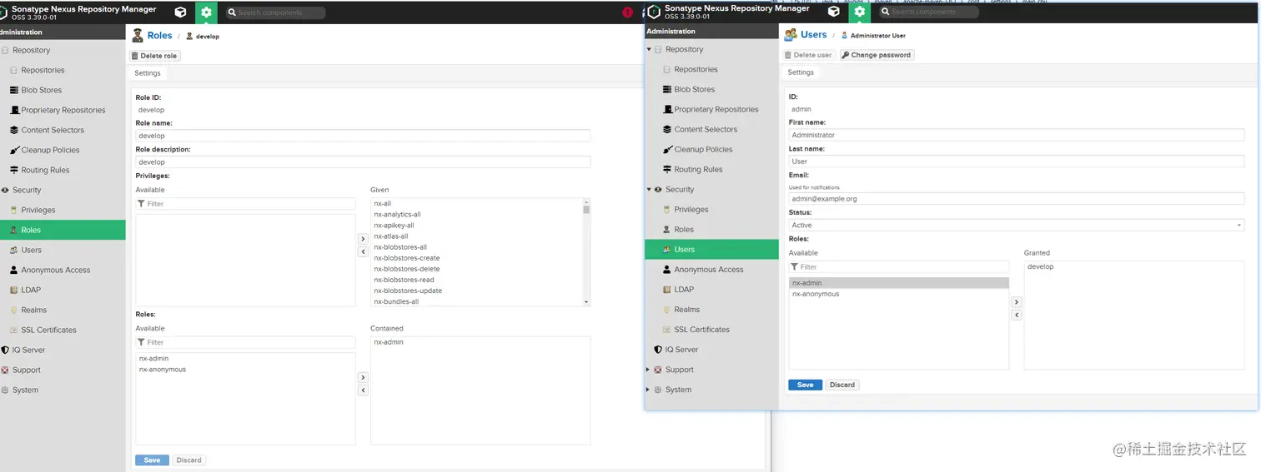1261x472 pixels.
Task: Open Repositories in left window sidebar
Action: pos(43,70)
